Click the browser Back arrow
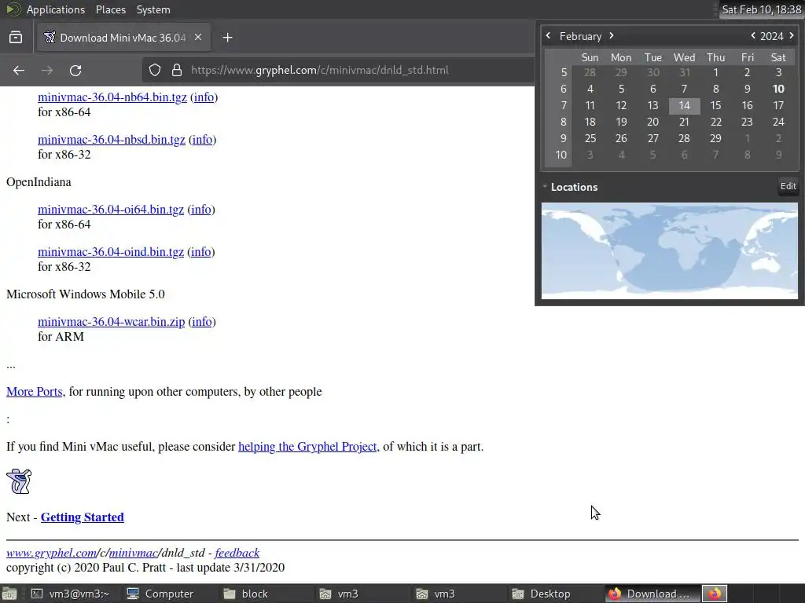Screen dimensions: 805x603 [19, 70]
